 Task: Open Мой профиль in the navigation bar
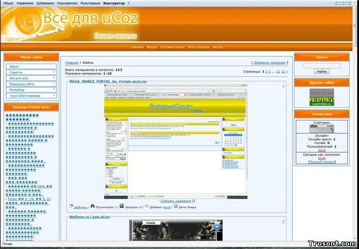click(198, 47)
